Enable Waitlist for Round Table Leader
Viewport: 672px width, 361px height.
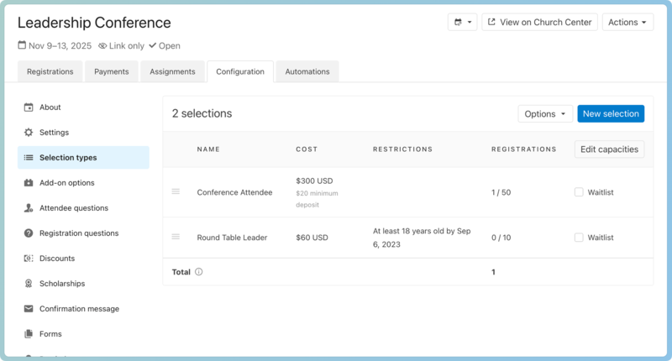coord(579,238)
